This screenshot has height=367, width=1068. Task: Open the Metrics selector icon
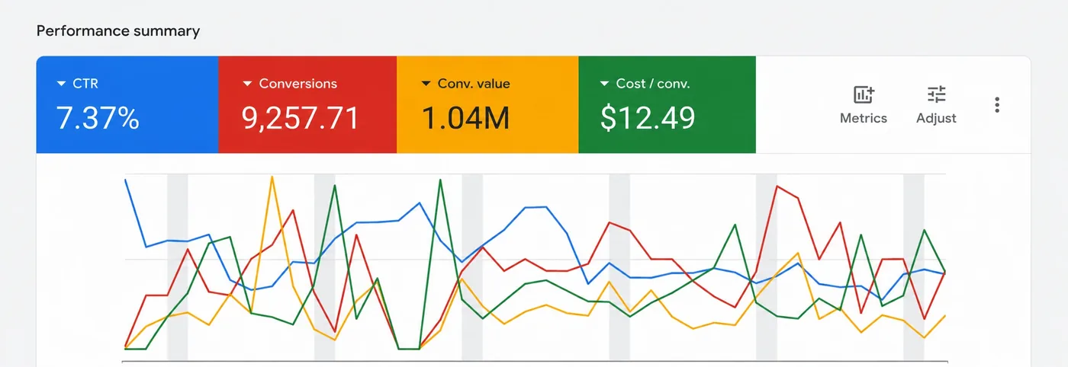tap(864, 94)
